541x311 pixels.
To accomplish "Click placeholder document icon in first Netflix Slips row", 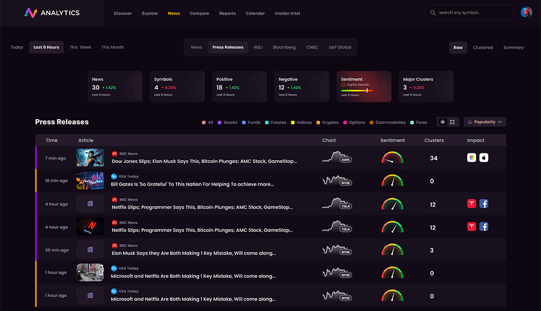I will coord(90,203).
